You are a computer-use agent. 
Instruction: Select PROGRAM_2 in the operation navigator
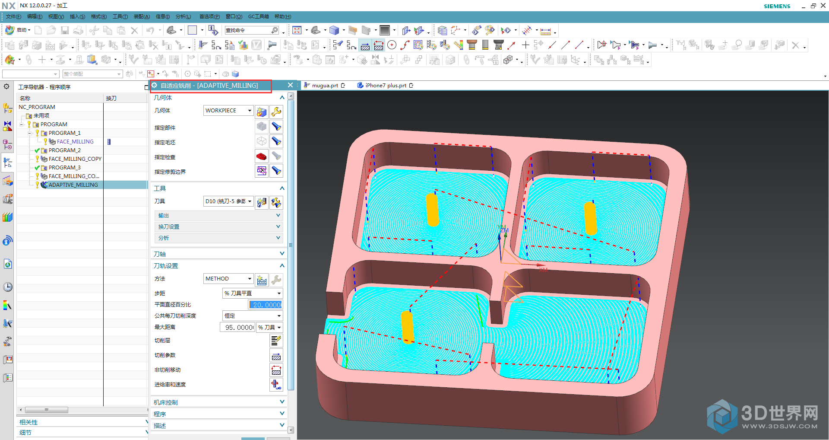point(64,150)
